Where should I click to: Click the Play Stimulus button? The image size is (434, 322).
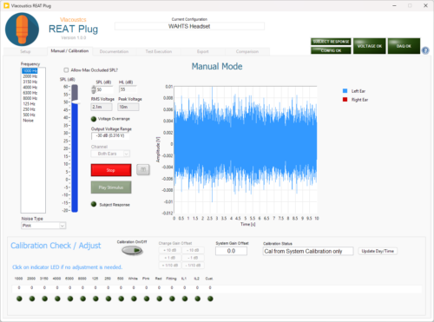click(x=111, y=187)
